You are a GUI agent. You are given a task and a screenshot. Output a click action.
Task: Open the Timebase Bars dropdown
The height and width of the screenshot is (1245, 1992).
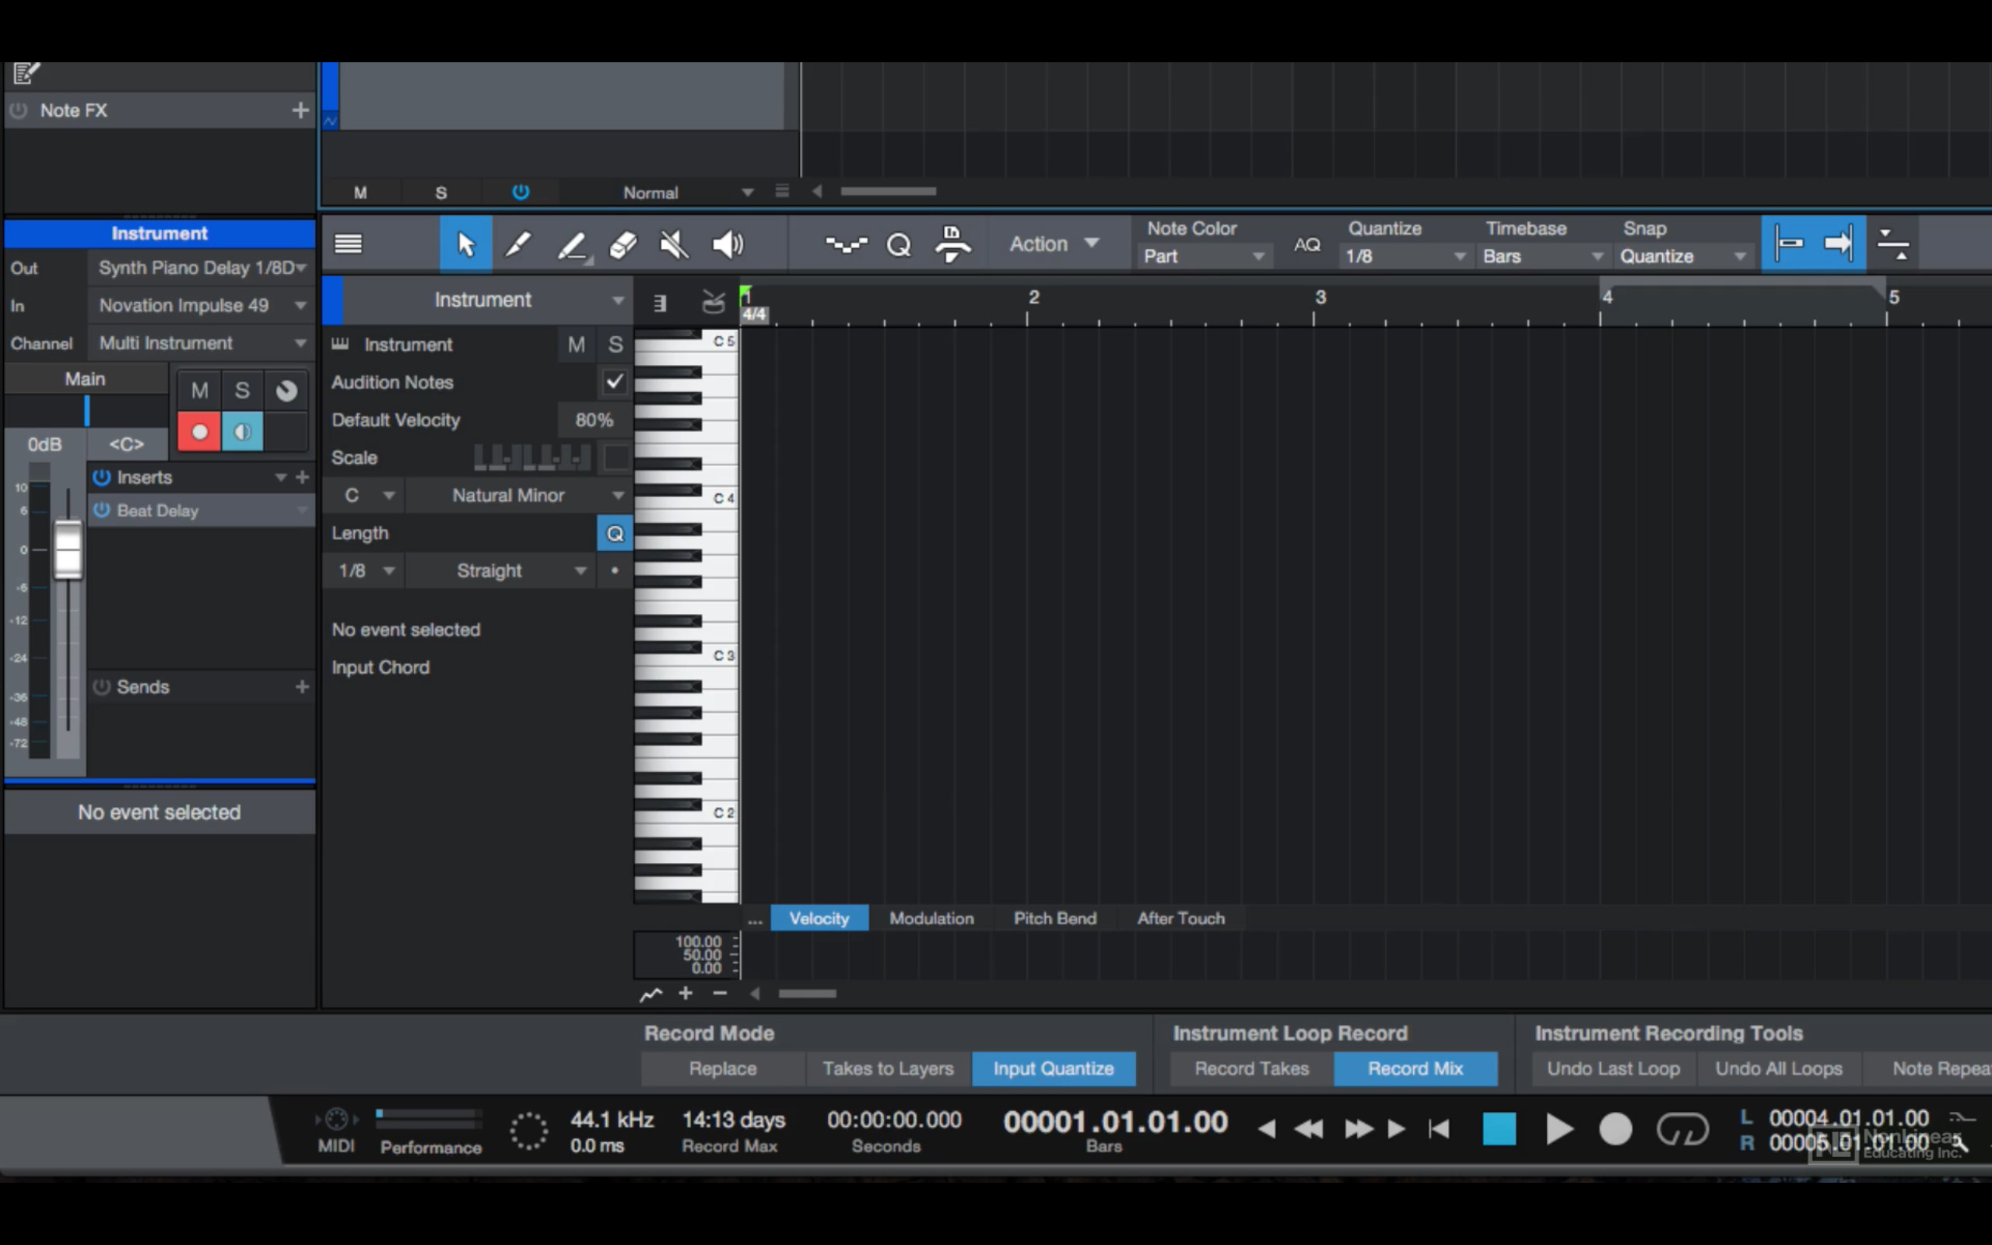click(x=1540, y=256)
